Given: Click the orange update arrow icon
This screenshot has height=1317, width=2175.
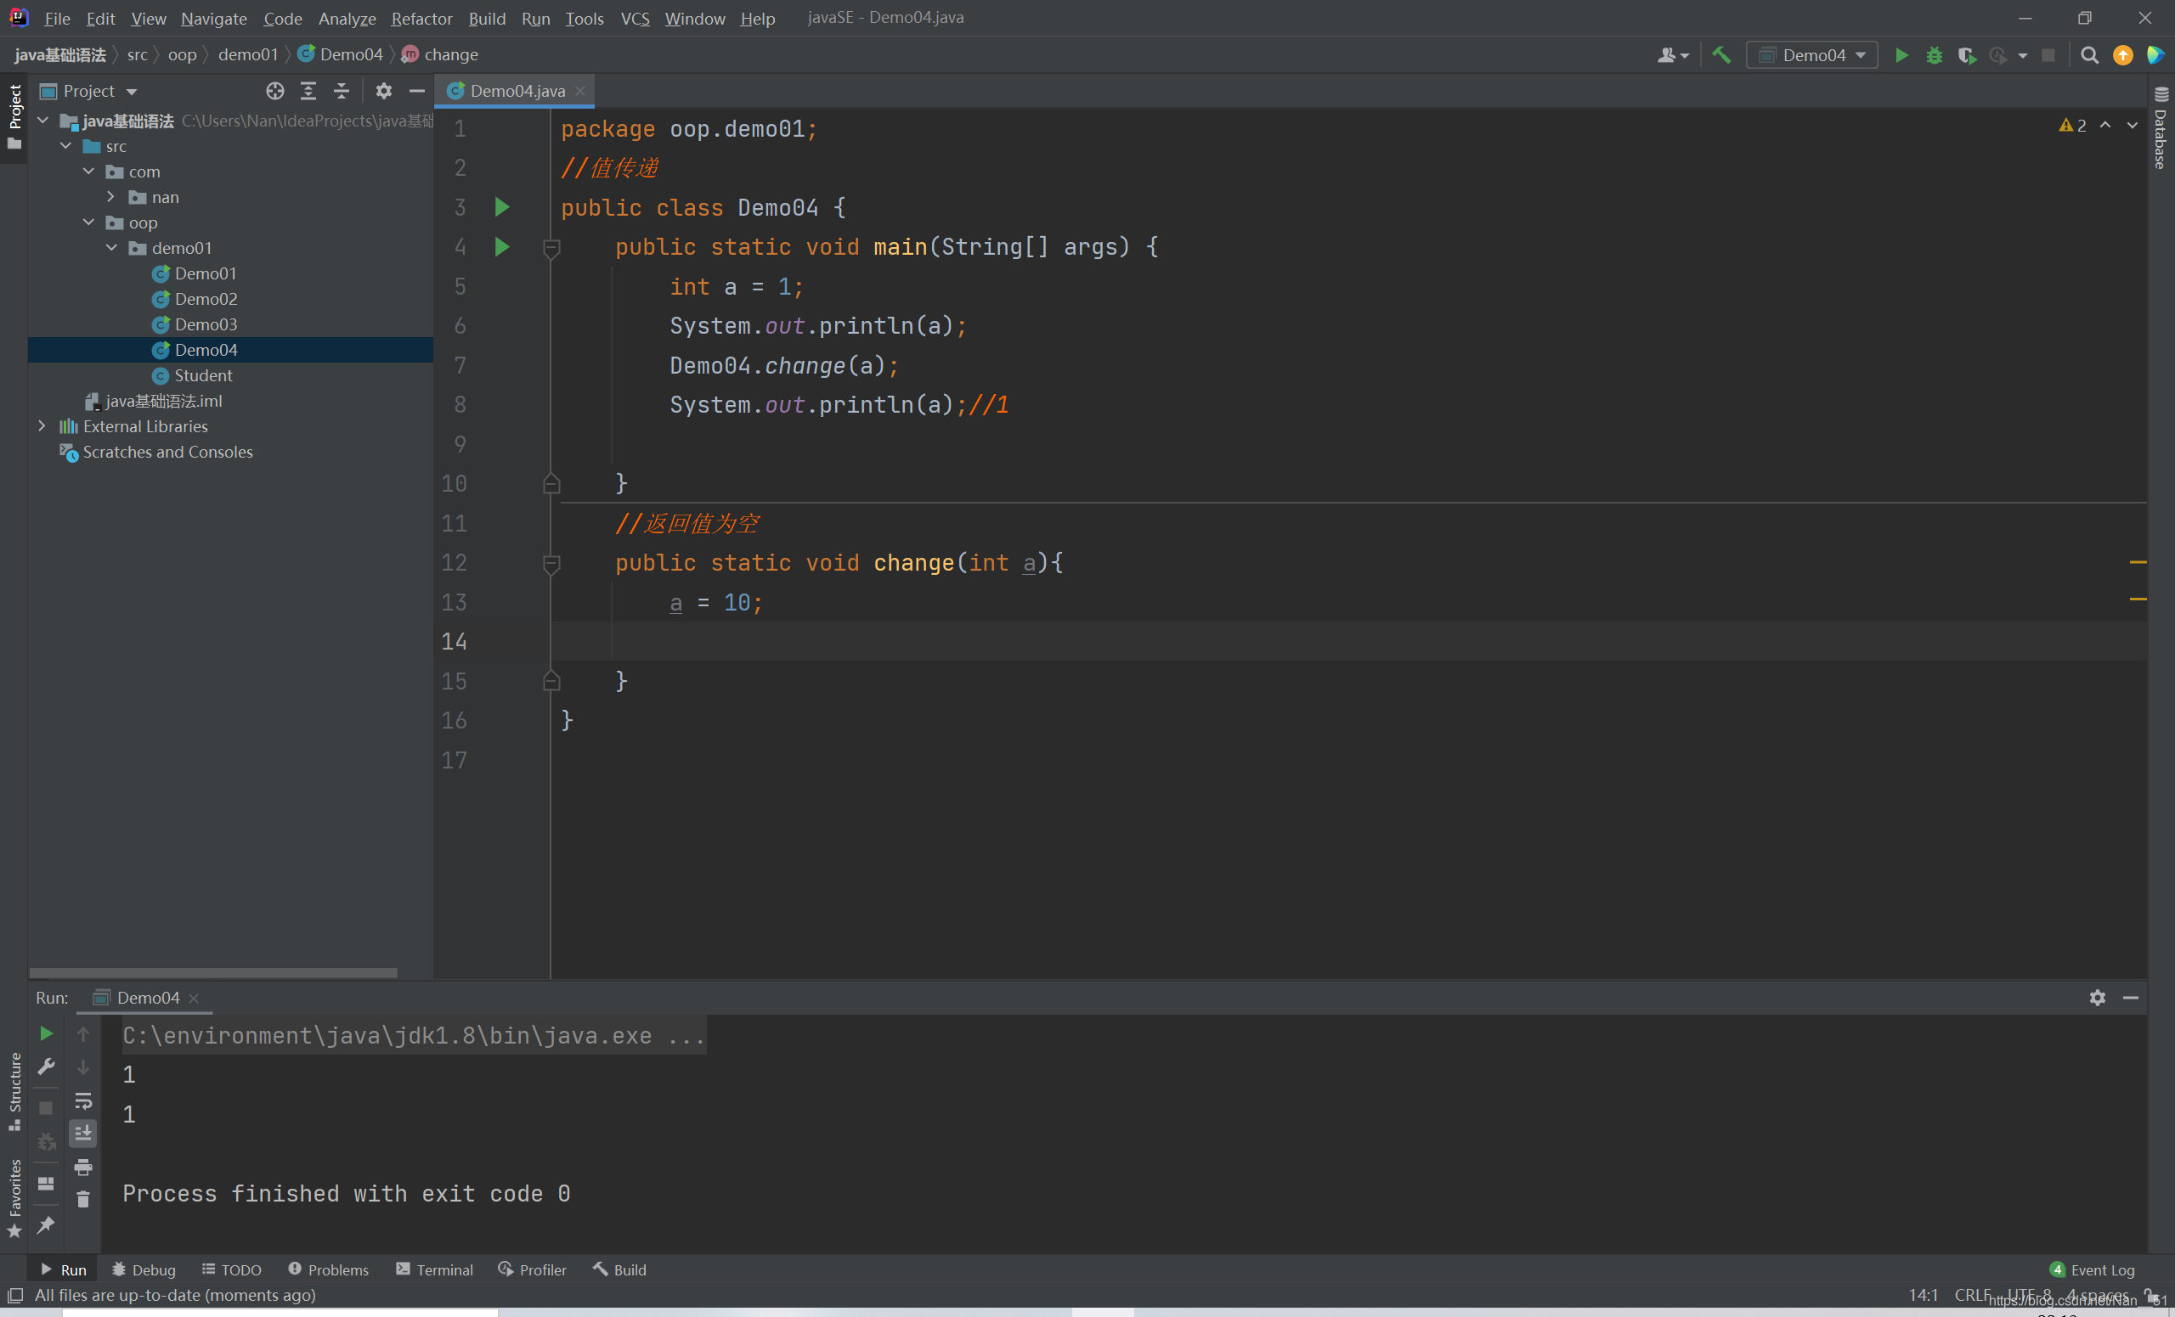Looking at the screenshot, I should coord(2123,54).
